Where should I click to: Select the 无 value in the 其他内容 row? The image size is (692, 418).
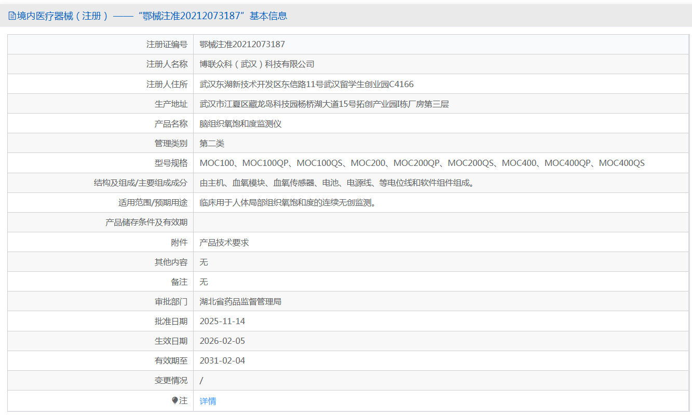(204, 262)
